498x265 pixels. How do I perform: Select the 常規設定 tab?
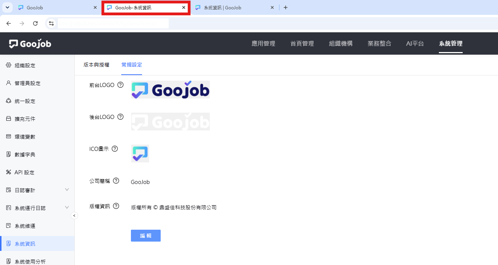[x=132, y=65]
